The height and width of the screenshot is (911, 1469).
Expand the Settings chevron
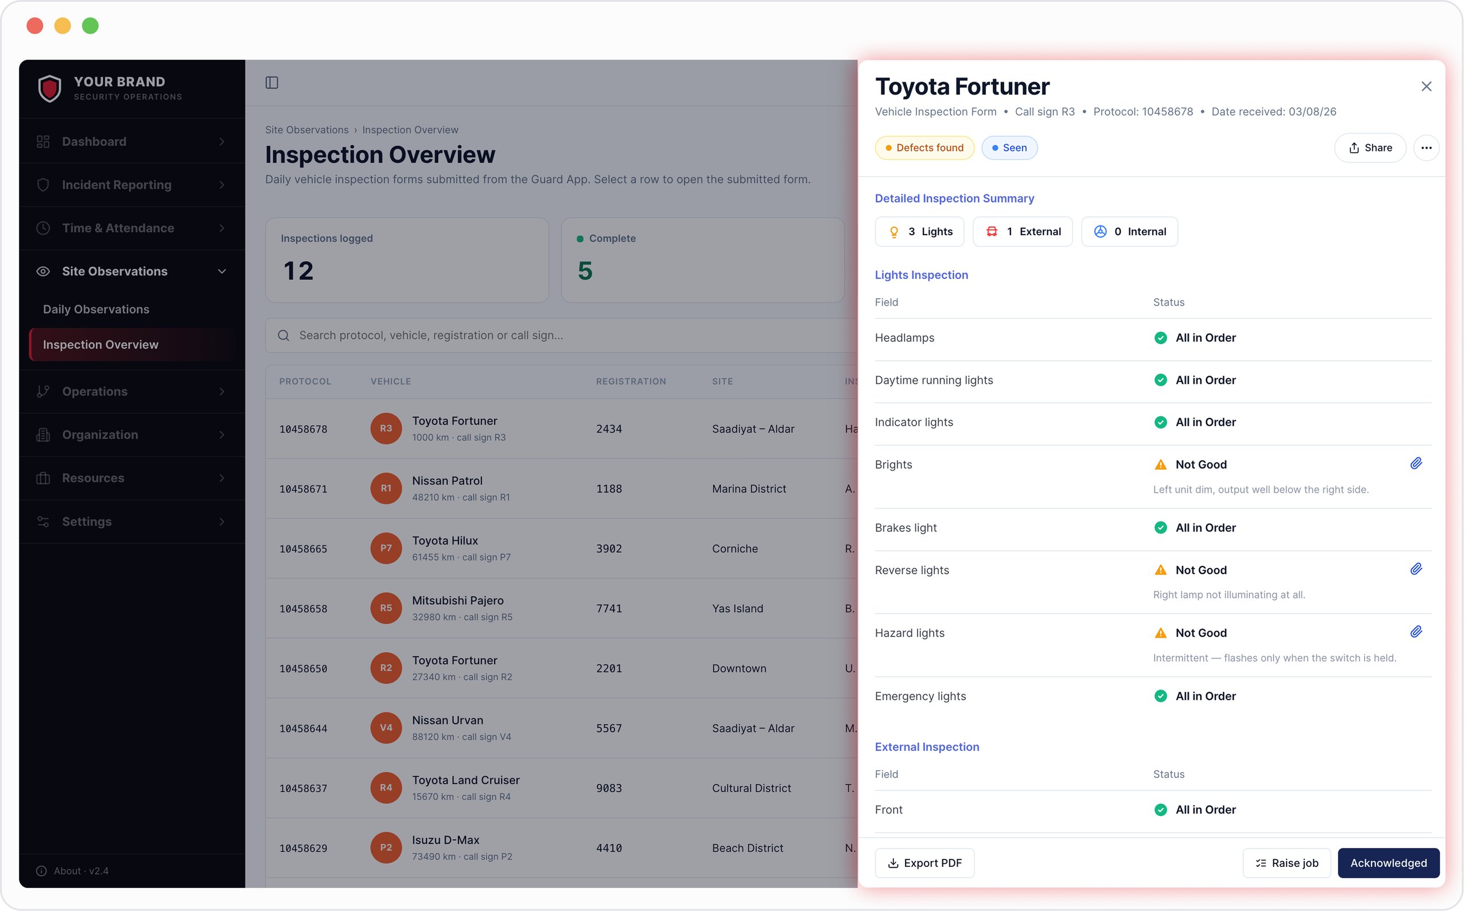point(221,522)
